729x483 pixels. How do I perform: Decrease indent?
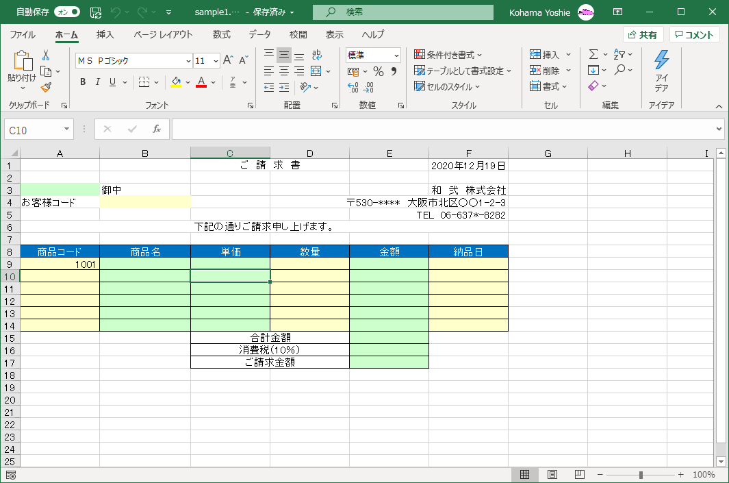[269, 87]
